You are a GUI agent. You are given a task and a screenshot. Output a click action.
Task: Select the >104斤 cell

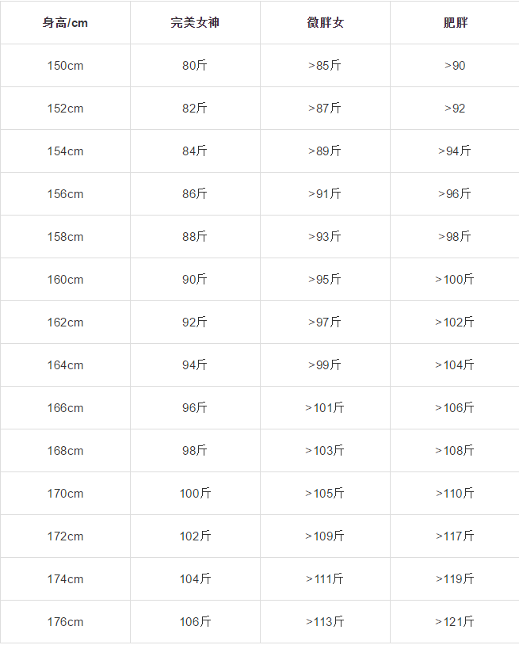point(455,365)
